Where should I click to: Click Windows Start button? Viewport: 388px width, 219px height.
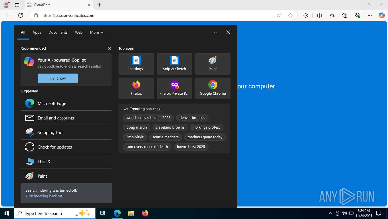(7, 213)
